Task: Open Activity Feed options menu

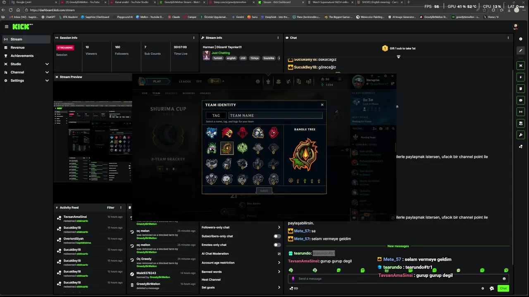Action: point(121,207)
